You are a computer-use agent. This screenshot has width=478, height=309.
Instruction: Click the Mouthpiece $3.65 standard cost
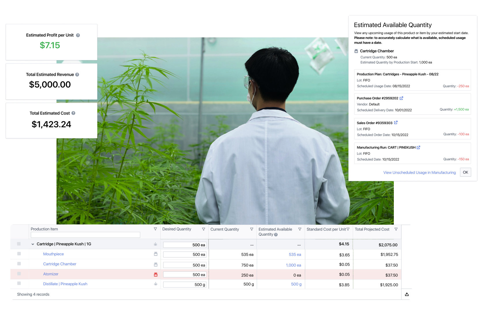345,255
